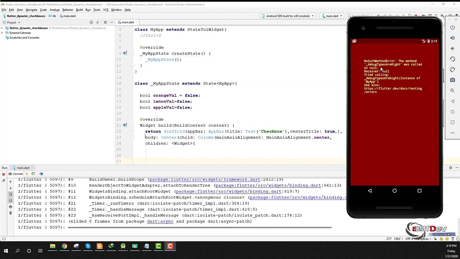Switch to the Console tab in the Run panel
The width and height of the screenshot is (460, 259).
click(15, 174)
